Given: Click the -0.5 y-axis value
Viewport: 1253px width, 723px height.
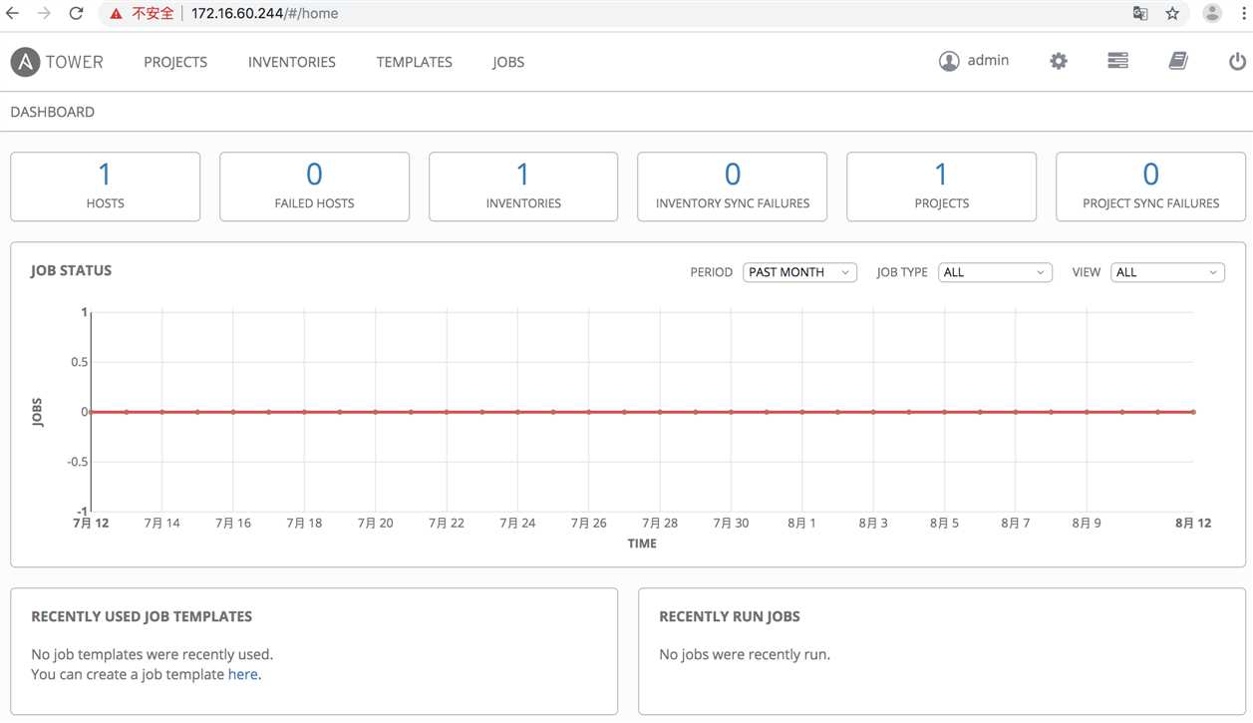Looking at the screenshot, I should point(77,462).
